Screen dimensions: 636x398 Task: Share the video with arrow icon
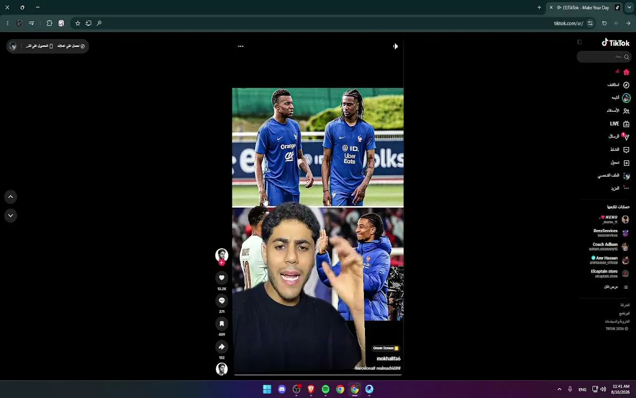pyautogui.click(x=221, y=347)
